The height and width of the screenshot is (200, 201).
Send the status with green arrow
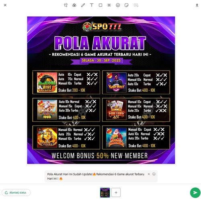pos(195,193)
